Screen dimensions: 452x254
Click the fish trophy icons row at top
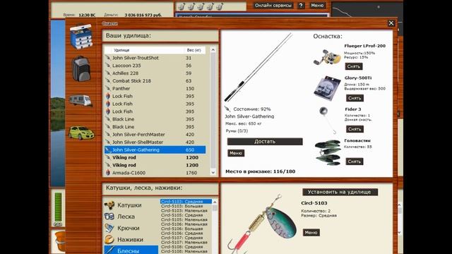(x=201, y=6)
